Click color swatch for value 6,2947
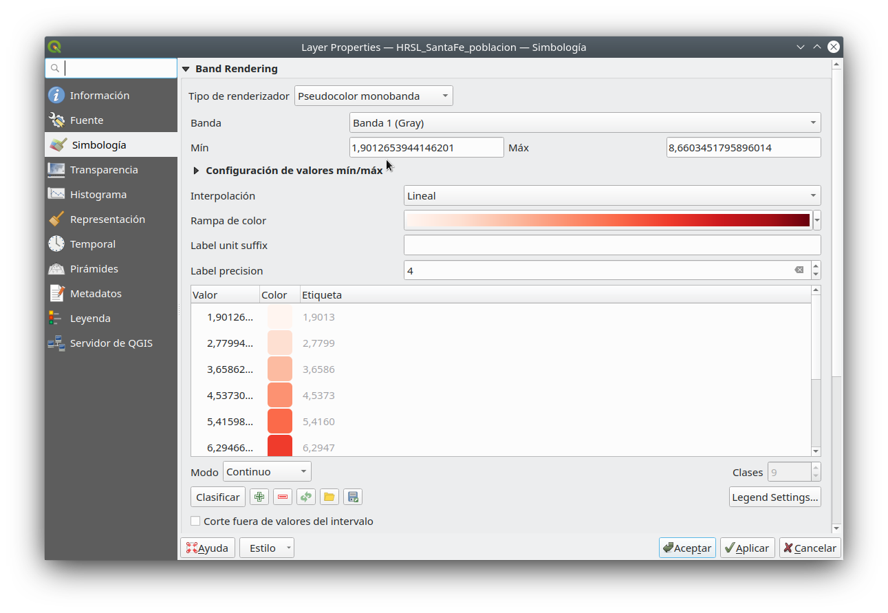The height and width of the screenshot is (613, 888). pos(280,446)
